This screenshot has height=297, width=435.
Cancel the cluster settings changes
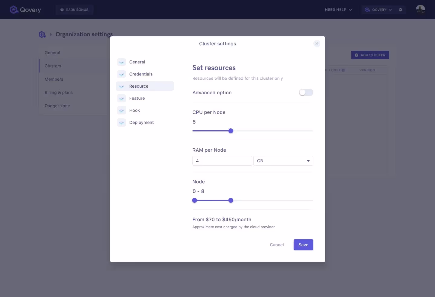pos(277,245)
